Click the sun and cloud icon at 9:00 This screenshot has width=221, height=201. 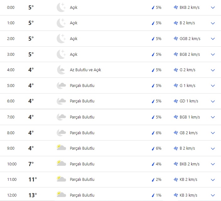point(61,148)
